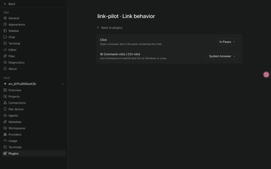271x169 pixels.
Task: Click the Diagnostics stethoscope icon
Action: click(5, 62)
